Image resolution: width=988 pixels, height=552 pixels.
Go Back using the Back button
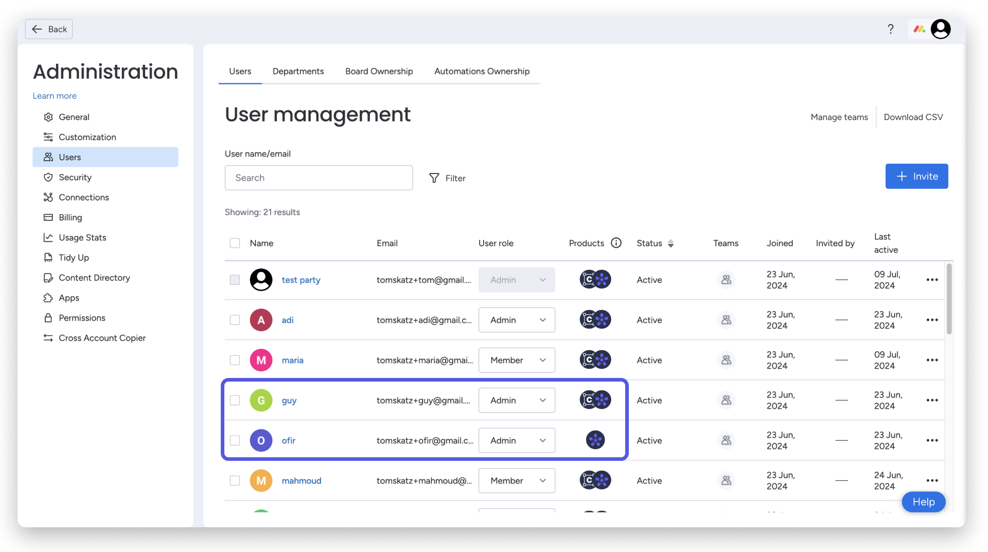pos(49,29)
